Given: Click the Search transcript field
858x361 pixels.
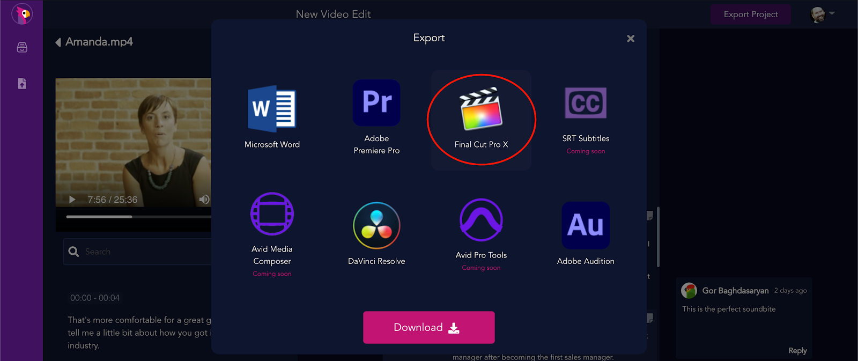Looking at the screenshot, I should pyautogui.click(x=137, y=252).
